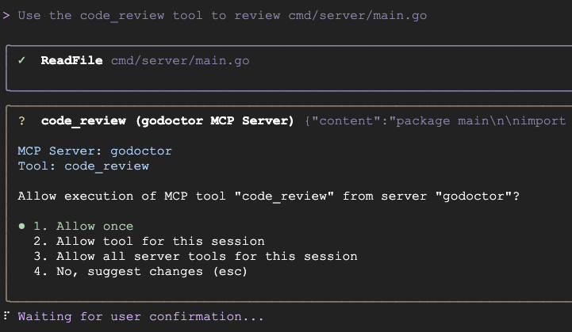Click the "Allow execution of MCP tool" question
Screen dimensions: 572x332
pos(268,196)
